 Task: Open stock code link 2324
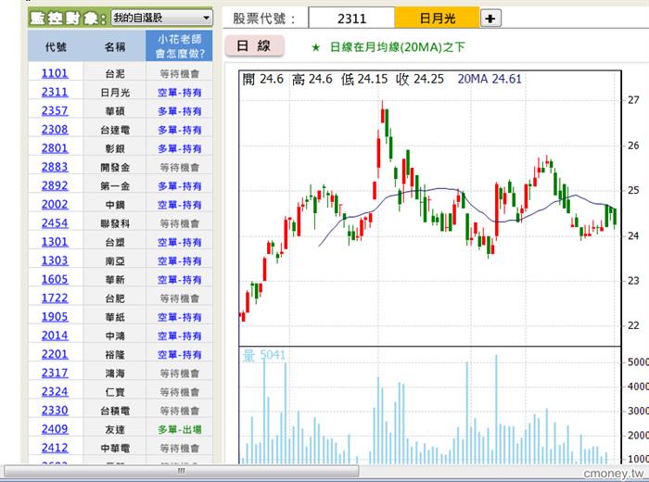pyautogui.click(x=55, y=391)
